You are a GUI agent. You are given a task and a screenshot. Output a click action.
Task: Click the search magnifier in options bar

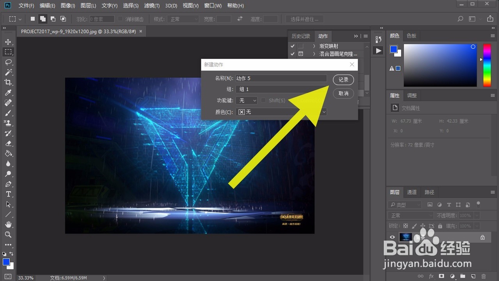pyautogui.click(x=460, y=19)
